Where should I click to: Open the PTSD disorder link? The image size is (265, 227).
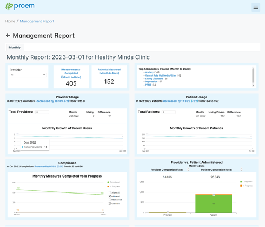[148, 85]
